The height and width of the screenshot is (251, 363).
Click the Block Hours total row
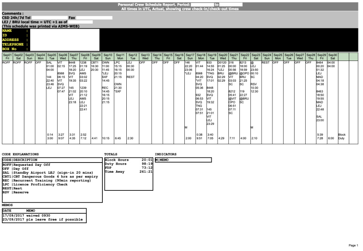pos(128,160)
